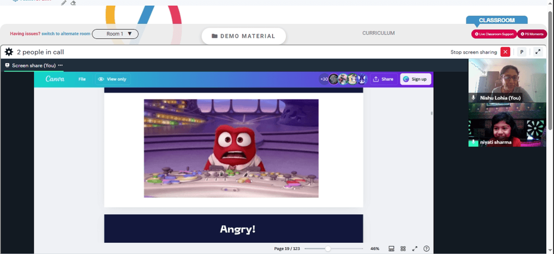Click the Canva page scroll handle
The height and width of the screenshot is (254, 554).
tap(432, 113)
